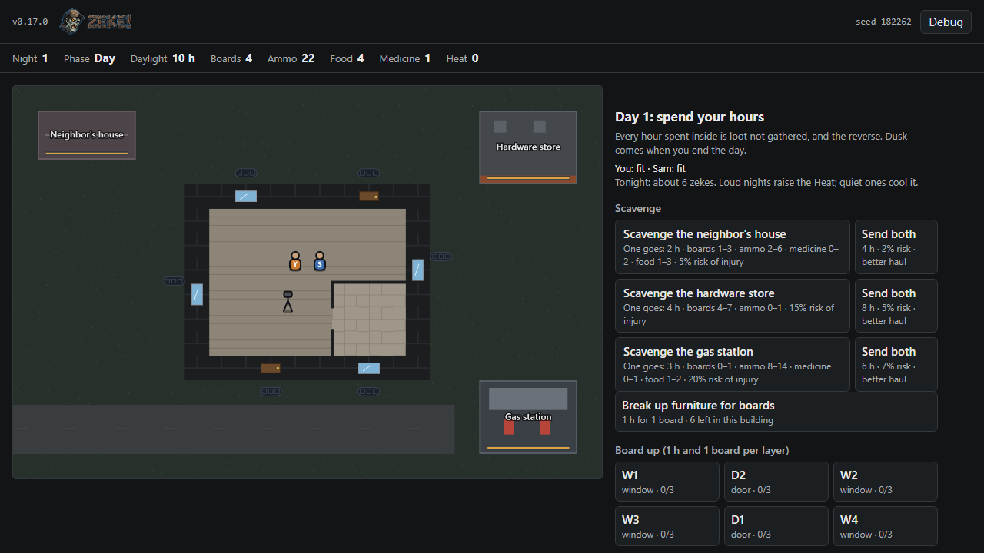Board up window W3
Viewport: 984px width, 553px height.
point(667,526)
